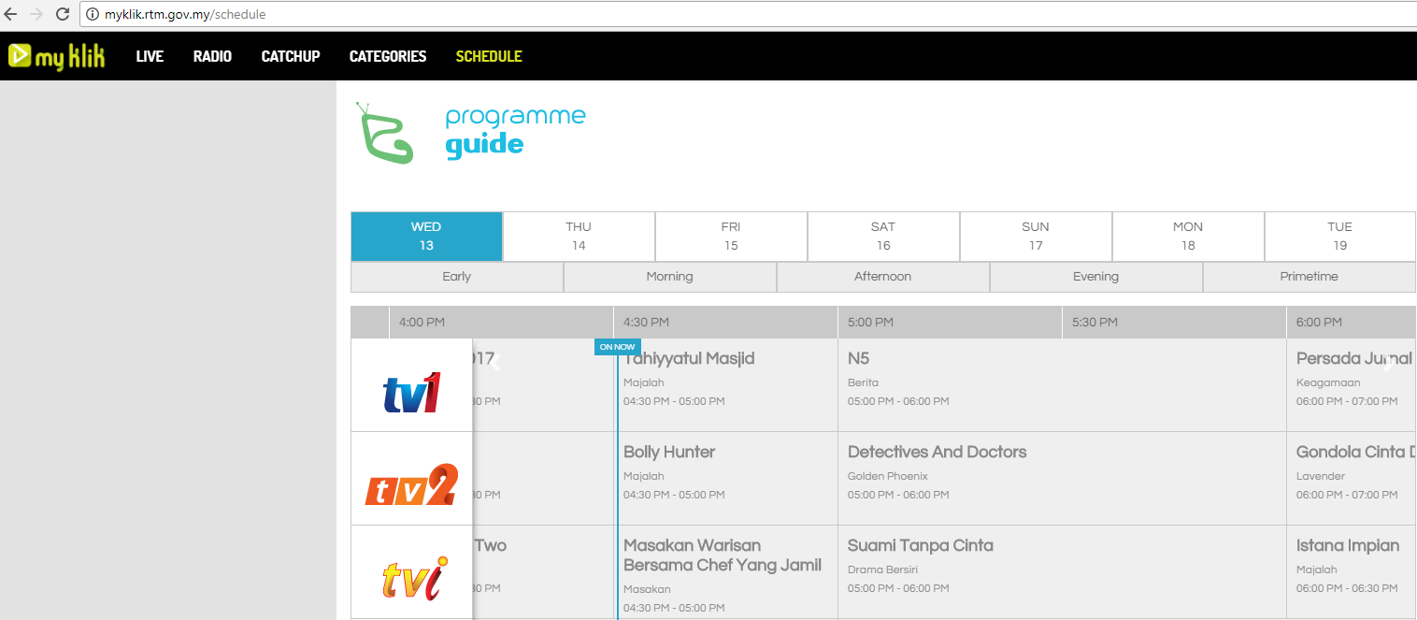Click left arrow to show earlier programmes
The height and width of the screenshot is (620, 1417).
(496, 363)
